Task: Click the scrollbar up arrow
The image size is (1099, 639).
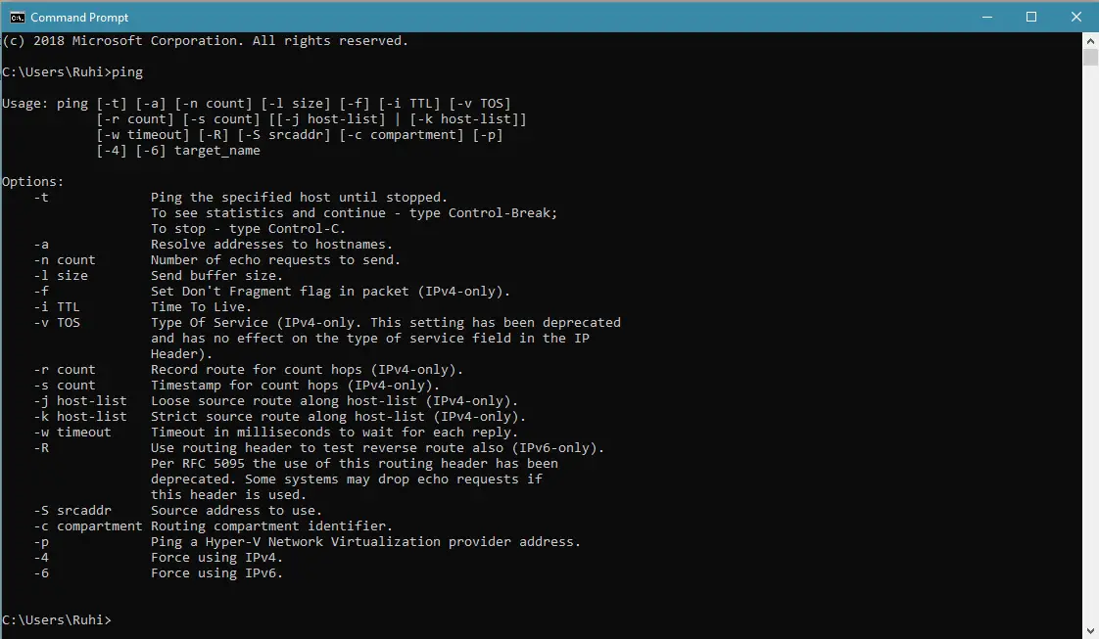Action: coord(1090,40)
